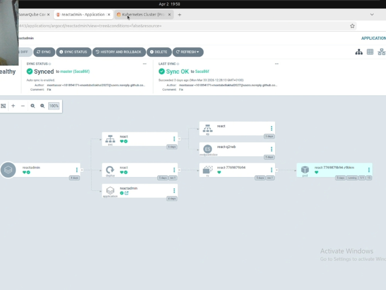Screen dimensions: 386x290
Task: Open react-7769879b94-z9bkm pod kebab menu
Action: pyautogui.click(x=369, y=170)
